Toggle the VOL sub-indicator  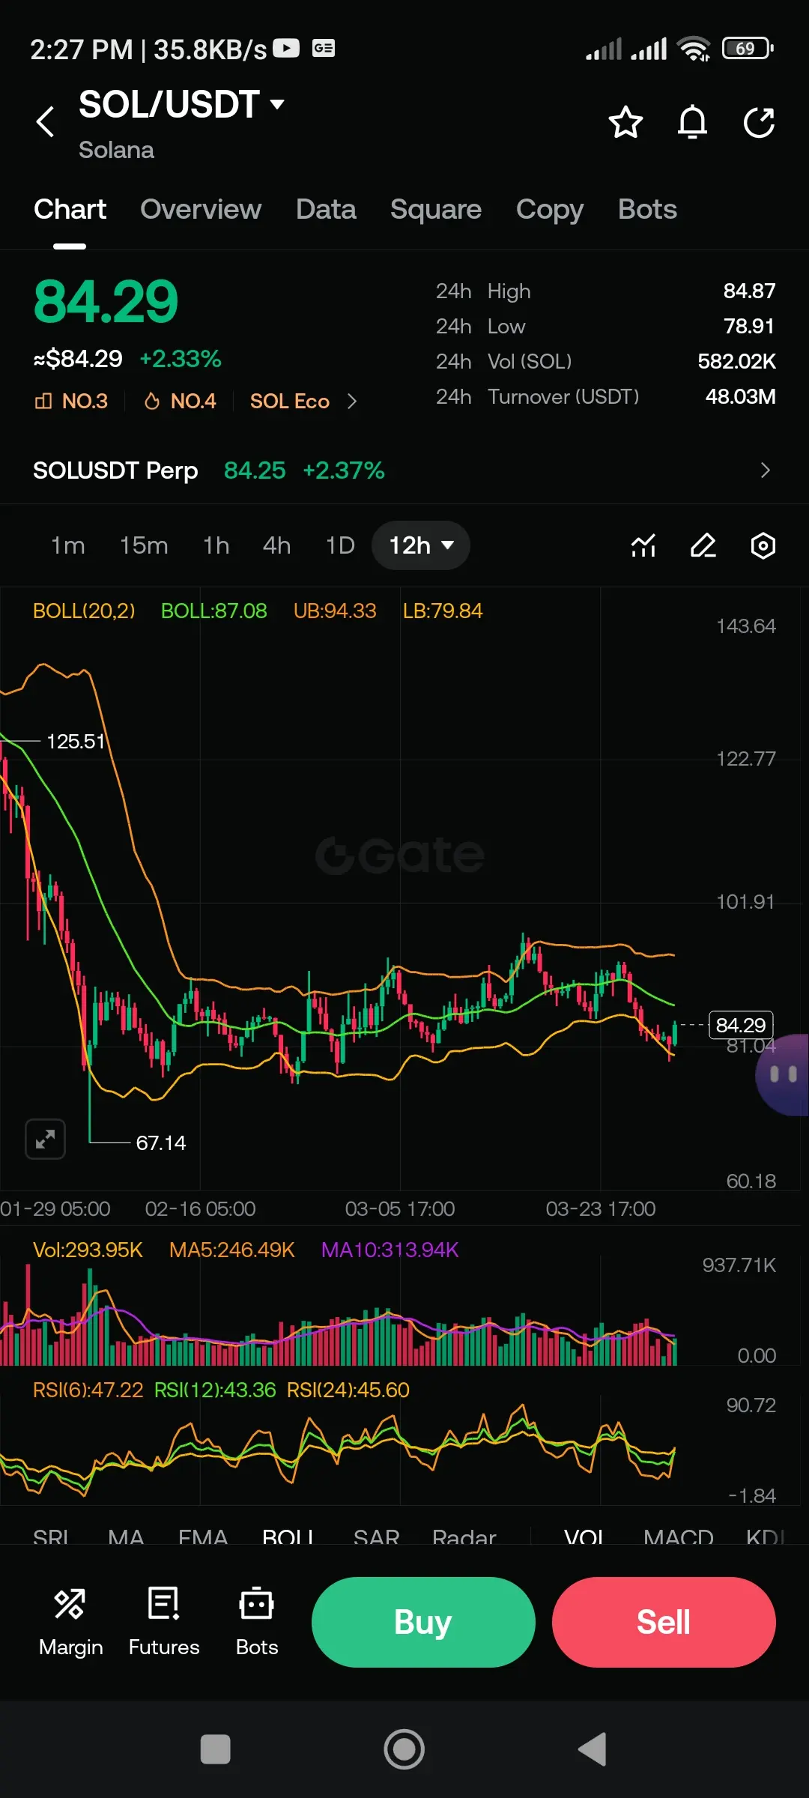click(x=584, y=1537)
